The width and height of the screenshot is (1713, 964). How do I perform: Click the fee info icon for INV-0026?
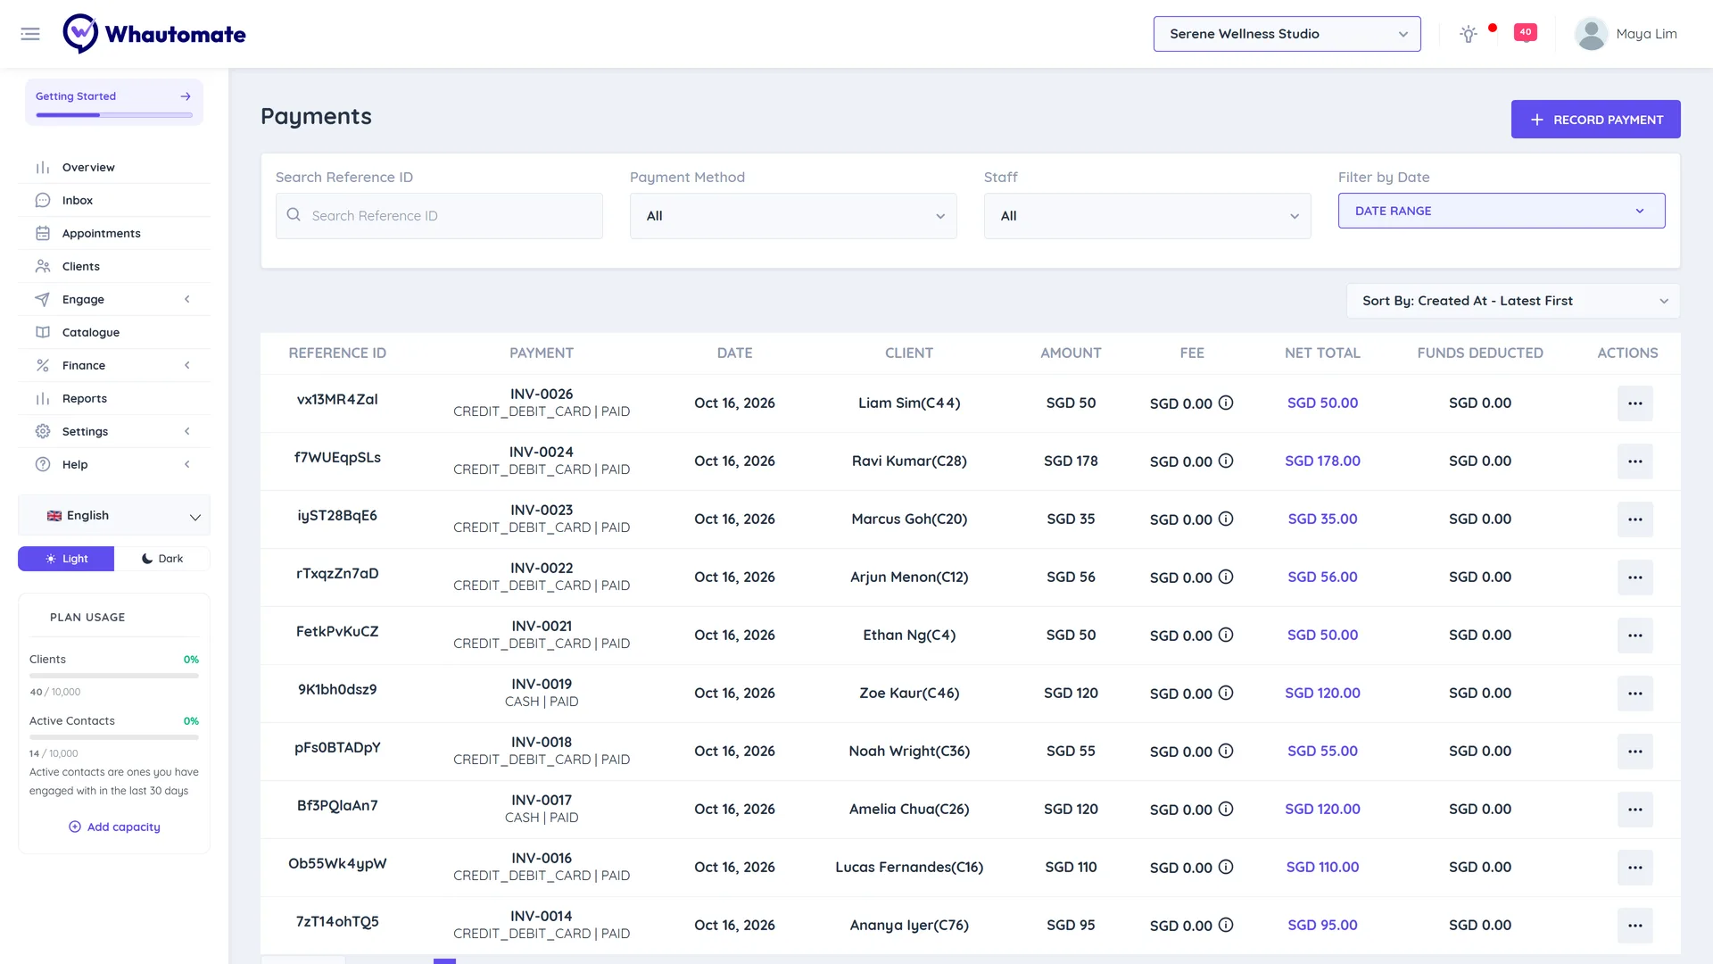(x=1226, y=403)
